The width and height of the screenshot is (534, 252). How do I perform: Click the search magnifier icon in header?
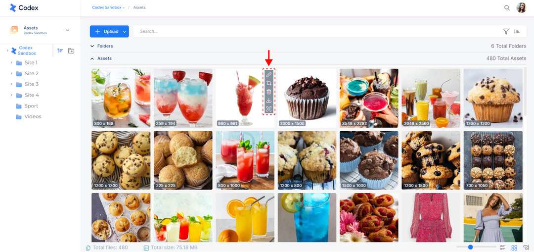coord(507,7)
